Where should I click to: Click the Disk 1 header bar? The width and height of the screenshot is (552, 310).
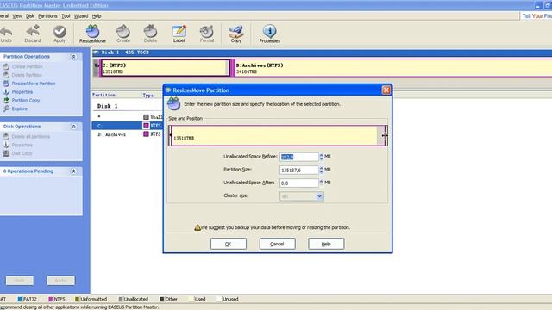pos(322,53)
